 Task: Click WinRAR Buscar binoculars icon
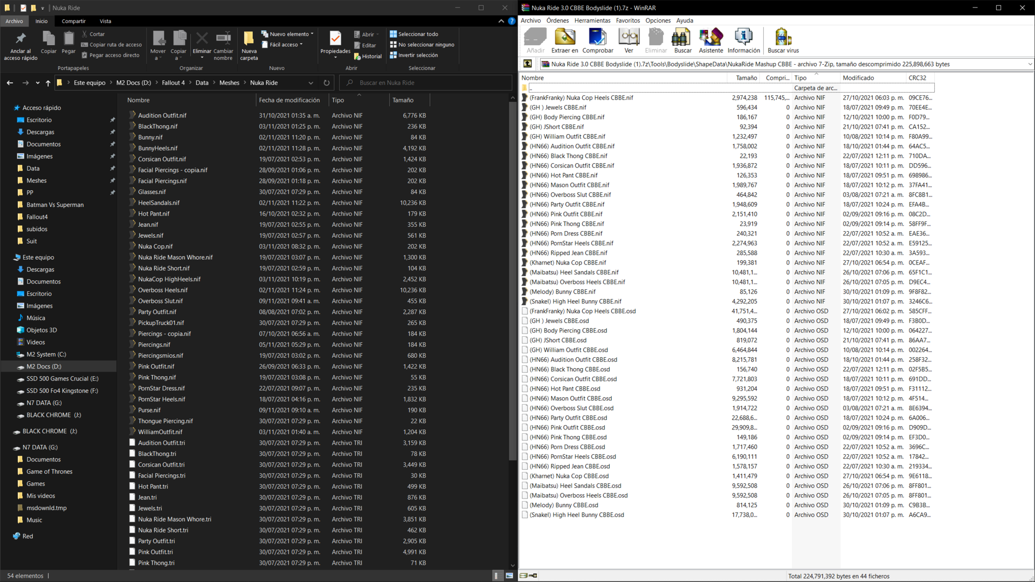coord(682,37)
